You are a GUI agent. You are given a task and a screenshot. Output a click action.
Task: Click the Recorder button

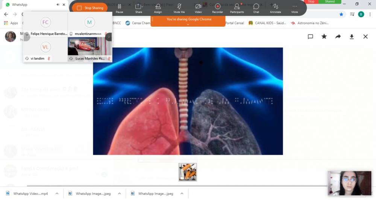(217, 8)
